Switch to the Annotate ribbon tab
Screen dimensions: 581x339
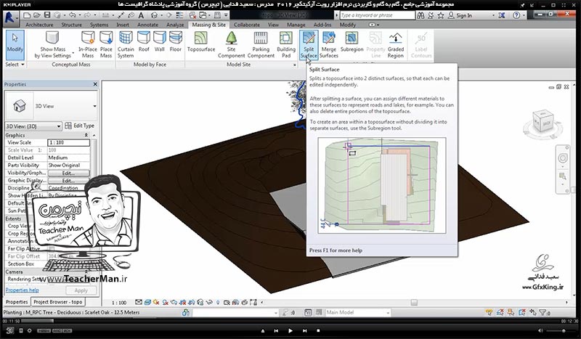point(147,25)
